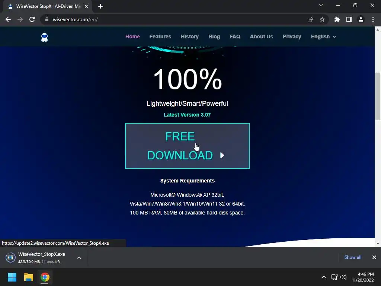Click the 100 MB RAM requirements line
The image size is (381, 286).
pos(187,213)
